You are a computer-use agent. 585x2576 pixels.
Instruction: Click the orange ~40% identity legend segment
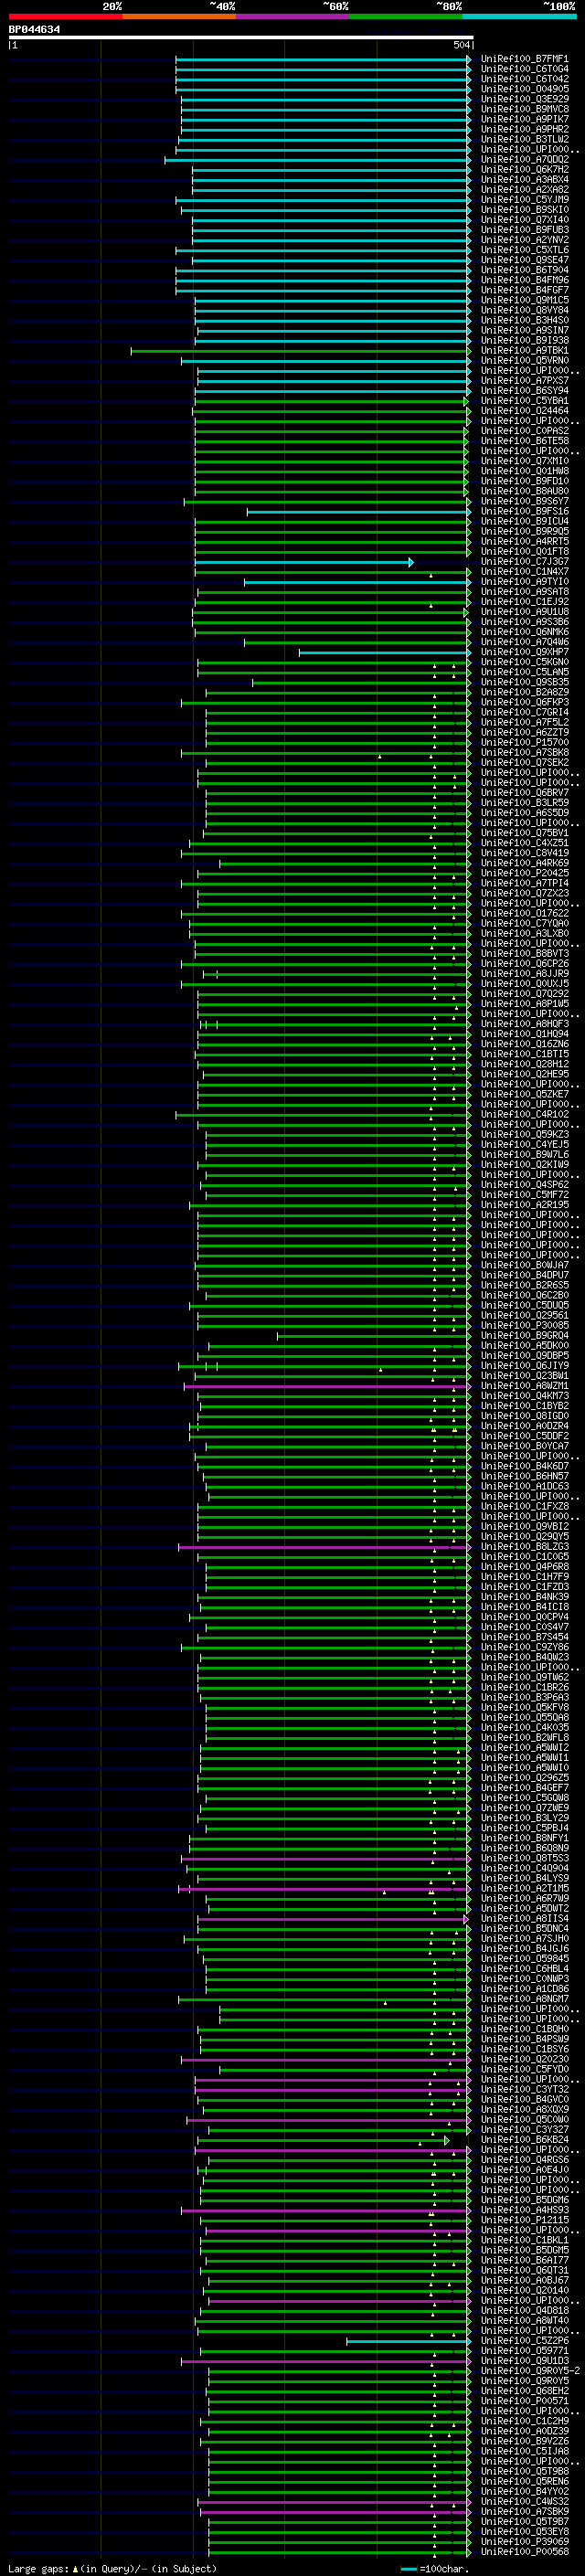(x=179, y=16)
